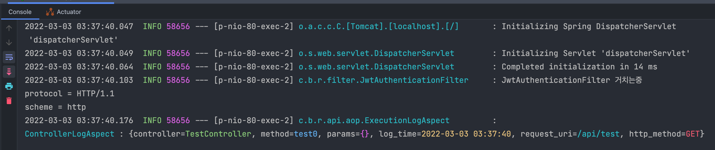
Task: Click the timestamp 03:37:40.064
Action: click(x=105, y=67)
